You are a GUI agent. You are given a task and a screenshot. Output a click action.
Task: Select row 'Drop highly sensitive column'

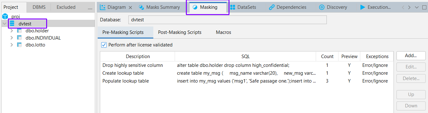[247, 65]
